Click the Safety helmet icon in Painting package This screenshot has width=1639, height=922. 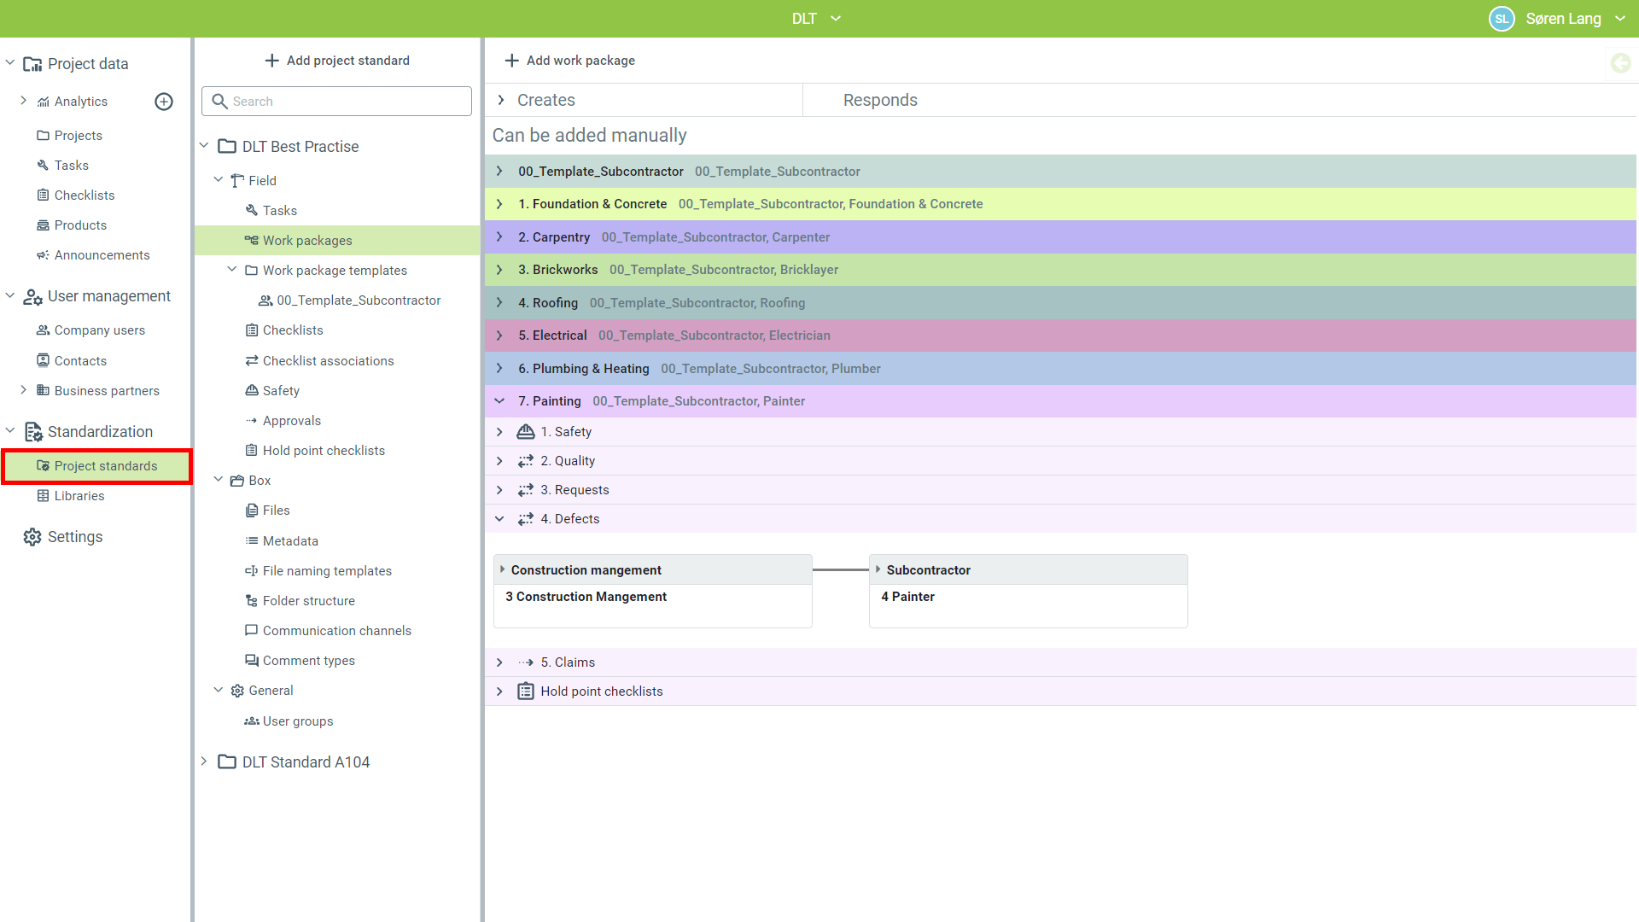coord(526,432)
